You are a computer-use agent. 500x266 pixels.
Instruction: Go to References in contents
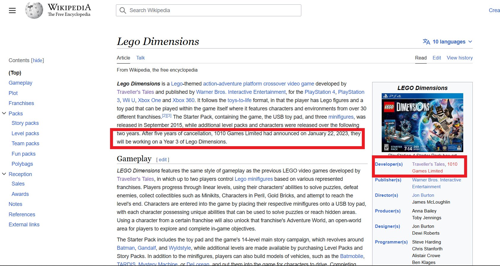[22, 215]
